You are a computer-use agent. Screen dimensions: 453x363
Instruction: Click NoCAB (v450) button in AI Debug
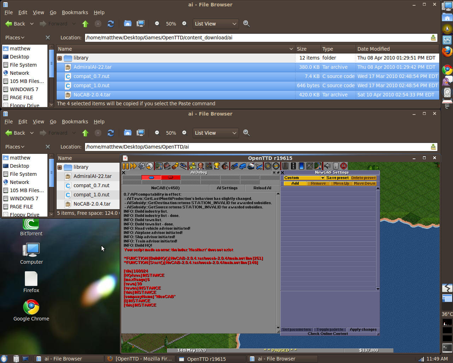[165, 188]
